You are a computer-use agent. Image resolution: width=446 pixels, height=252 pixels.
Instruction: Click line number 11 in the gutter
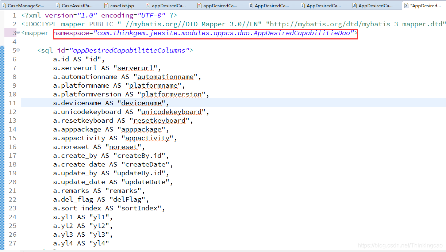[12, 103]
